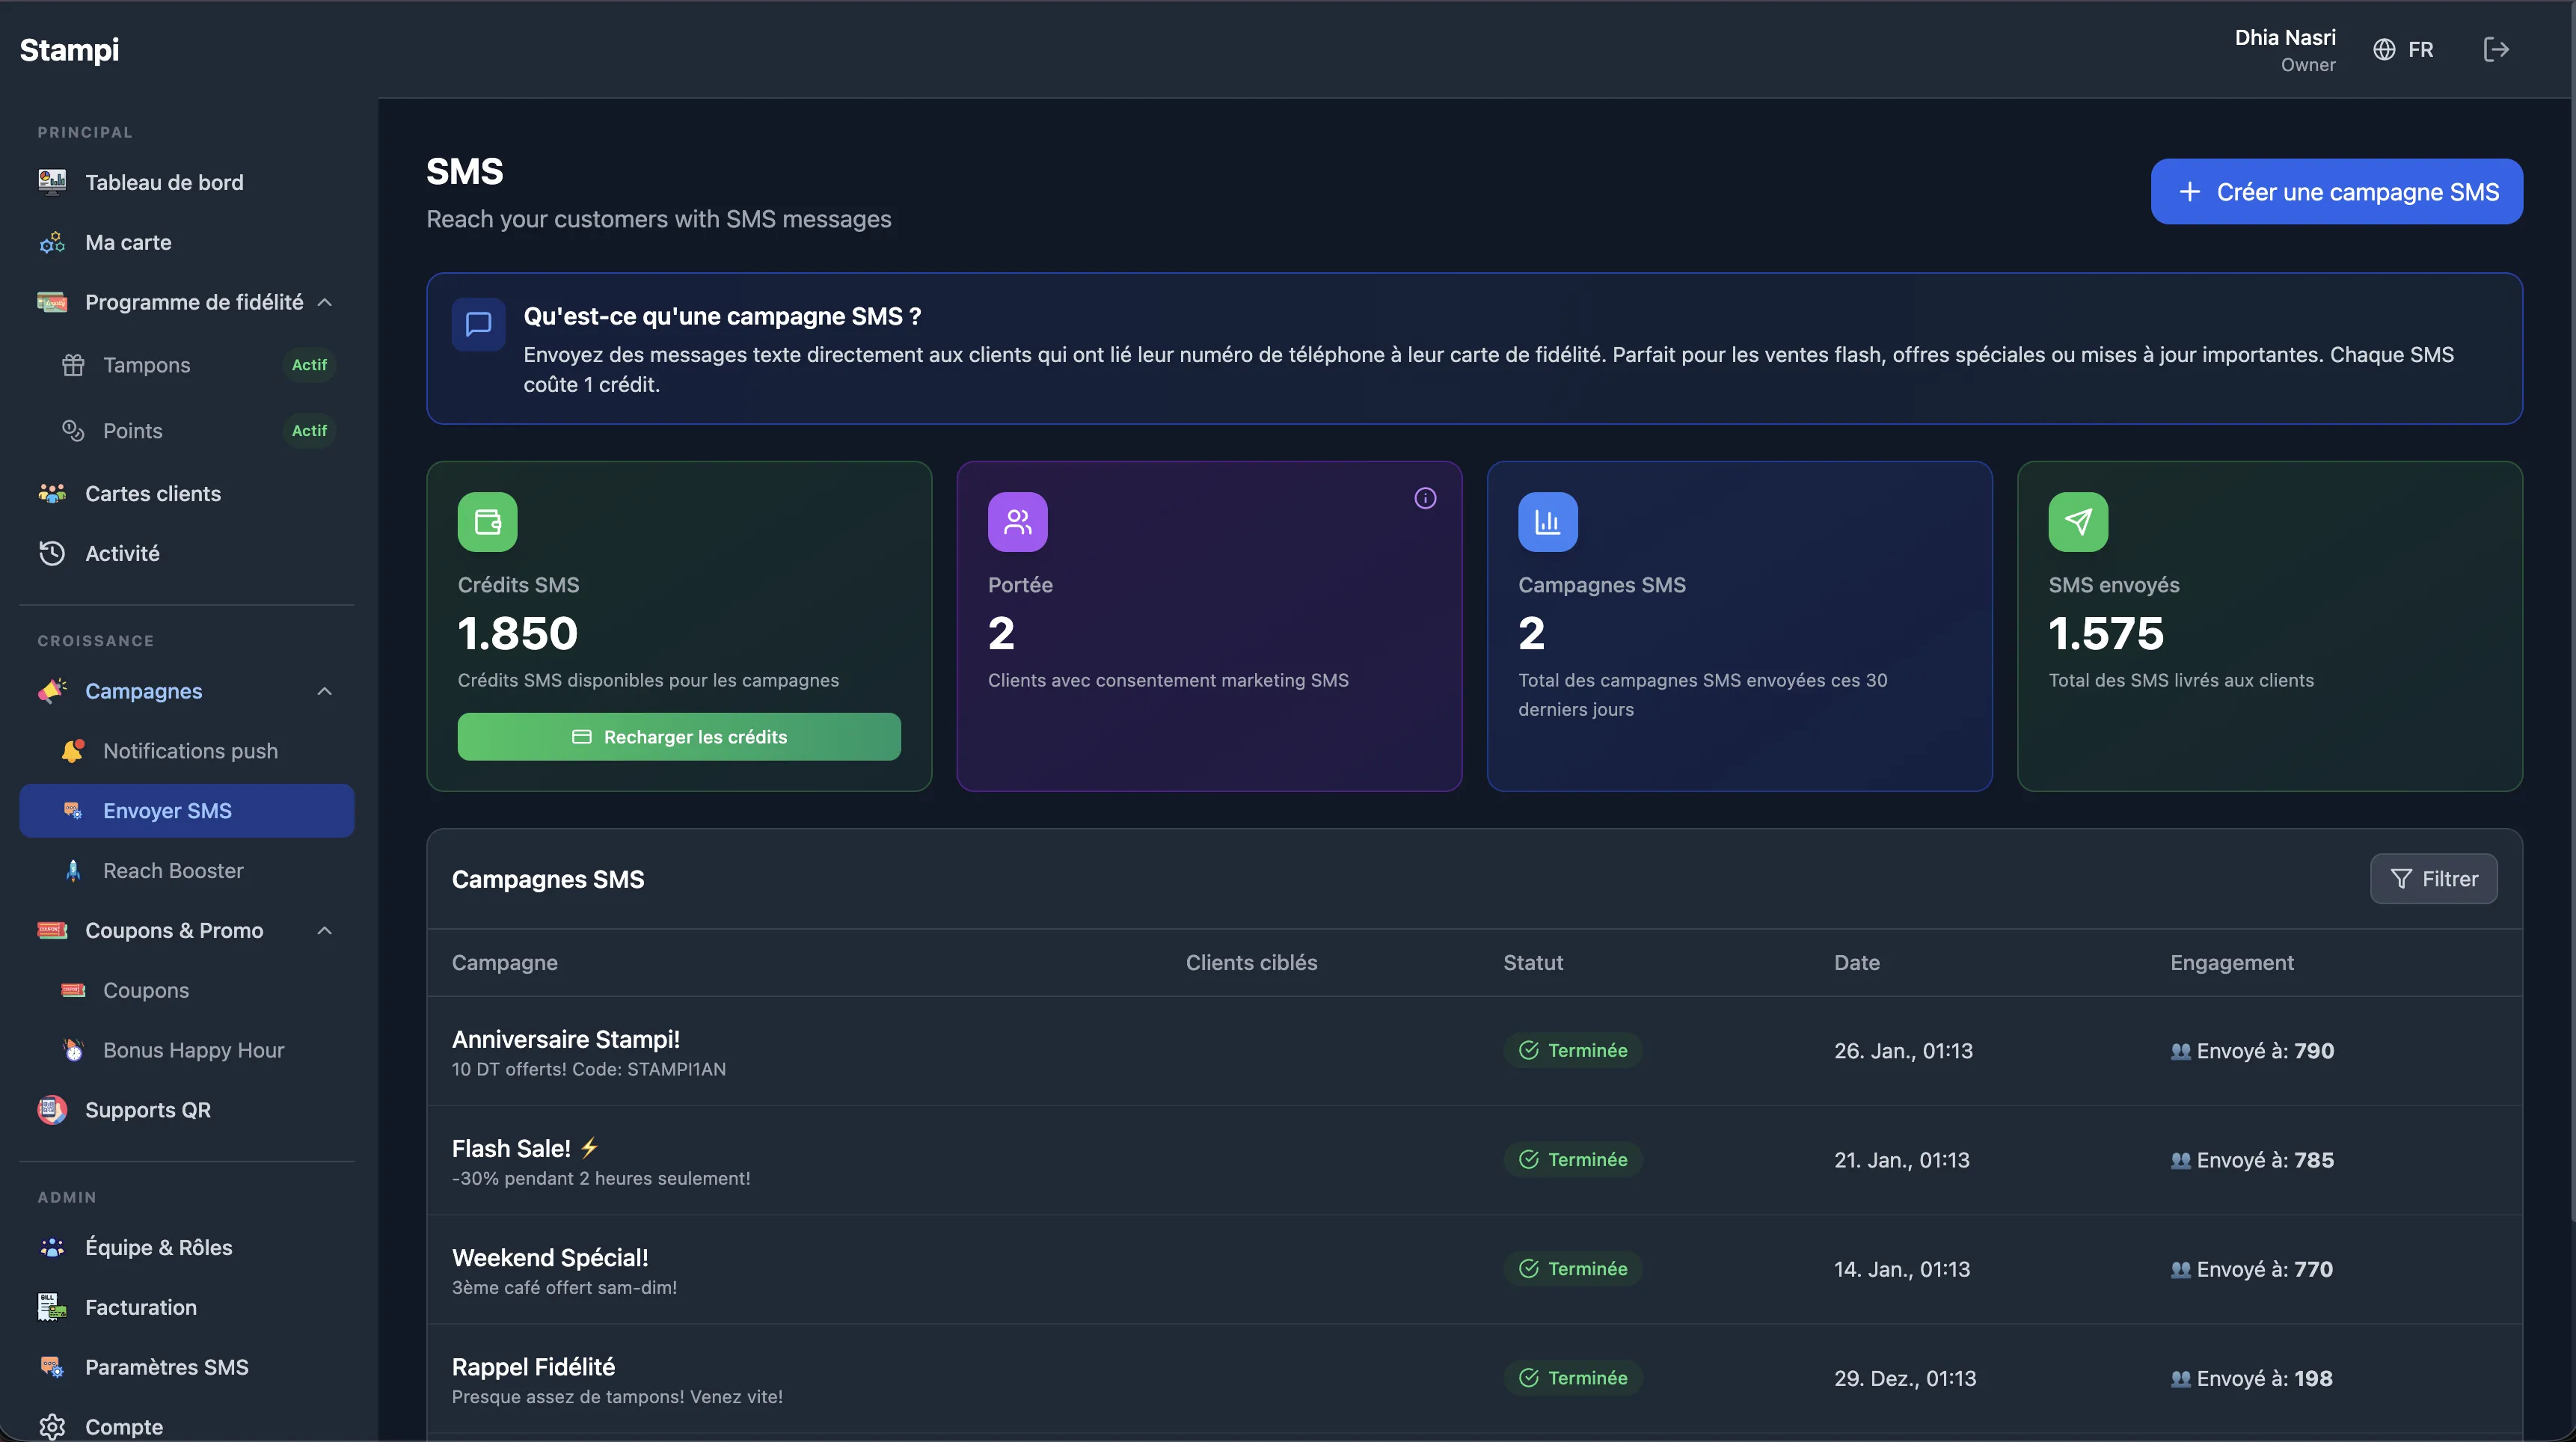Go to Tableau de bord

(164, 182)
